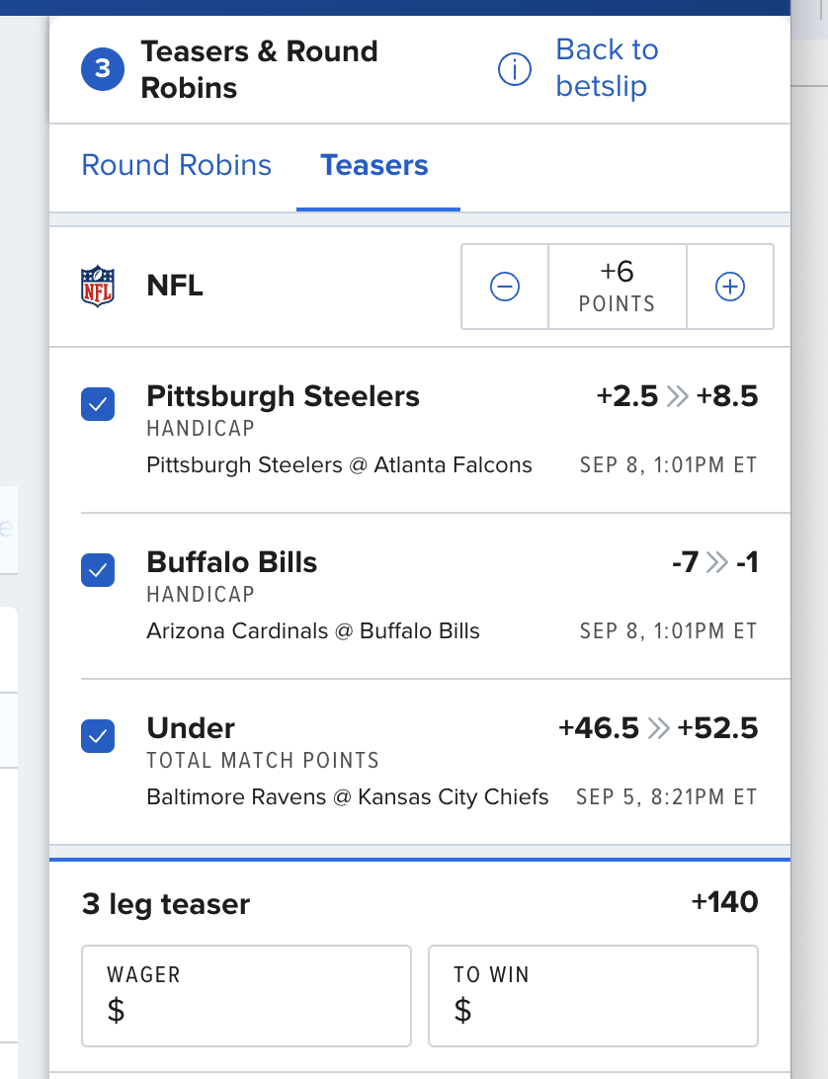Screen dimensions: 828x1079
Task: Click the To Win amount field
Action: 593,996
